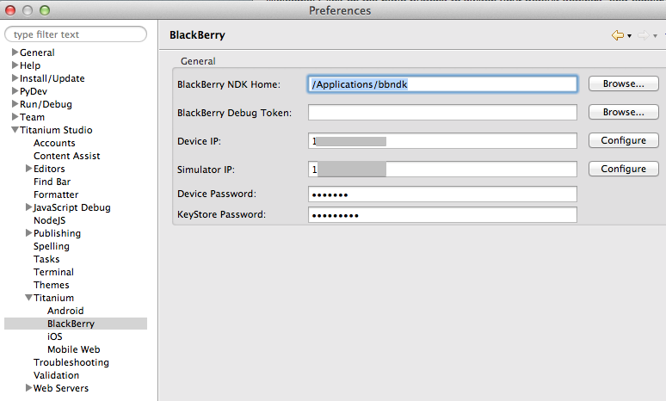Expand the Editors tree node
The height and width of the screenshot is (401, 666).
coord(28,168)
